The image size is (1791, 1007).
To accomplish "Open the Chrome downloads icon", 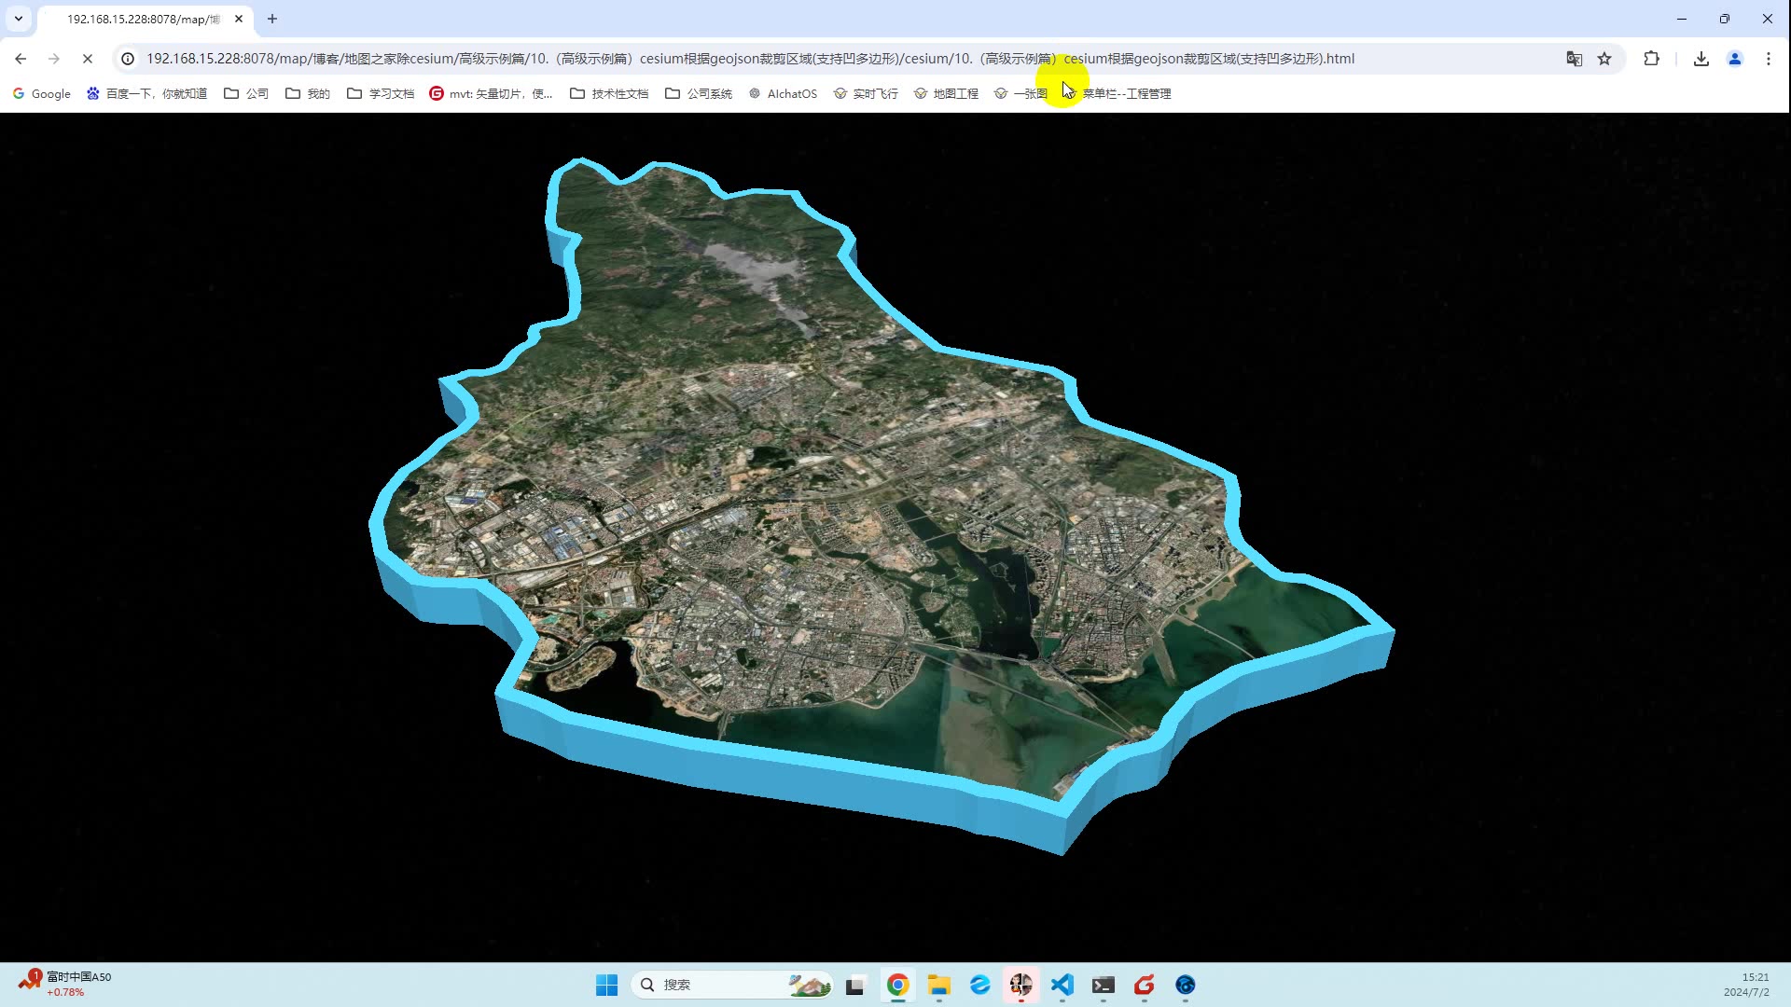I will 1701,59.
